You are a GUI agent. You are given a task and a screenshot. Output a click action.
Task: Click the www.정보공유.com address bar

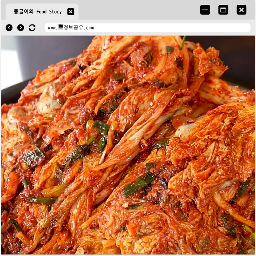(x=147, y=28)
